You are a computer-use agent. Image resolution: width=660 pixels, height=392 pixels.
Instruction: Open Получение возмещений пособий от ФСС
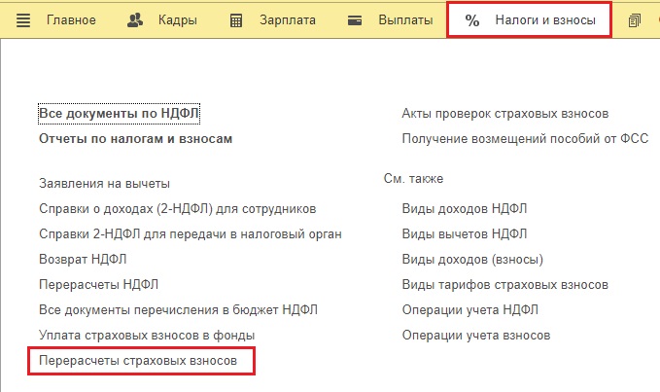coord(525,139)
